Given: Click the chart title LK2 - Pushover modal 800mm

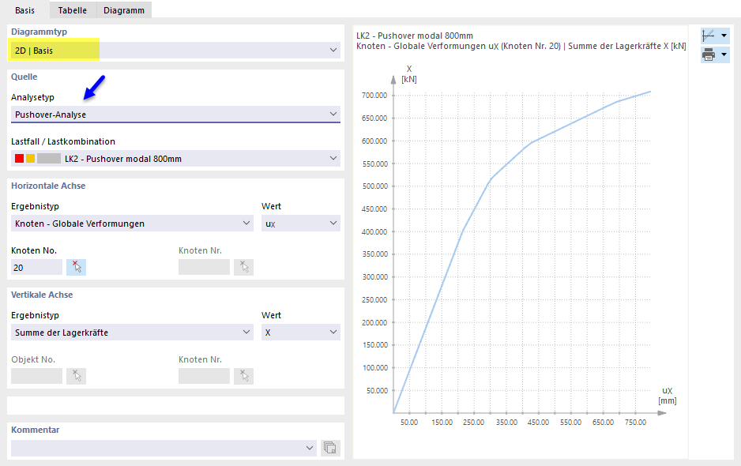Looking at the screenshot, I should (415, 36).
